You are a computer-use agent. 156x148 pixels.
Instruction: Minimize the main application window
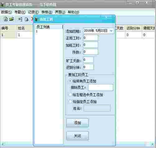pos(130,3)
